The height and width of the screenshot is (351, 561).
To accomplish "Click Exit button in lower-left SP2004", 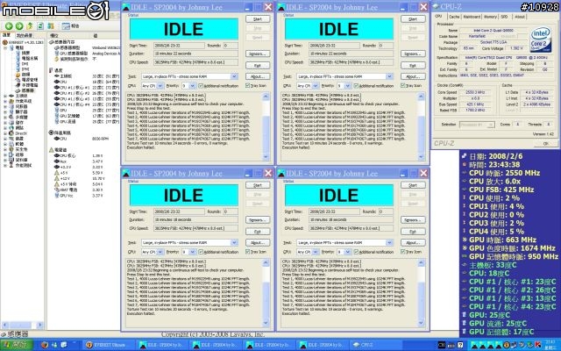I will [258, 232].
